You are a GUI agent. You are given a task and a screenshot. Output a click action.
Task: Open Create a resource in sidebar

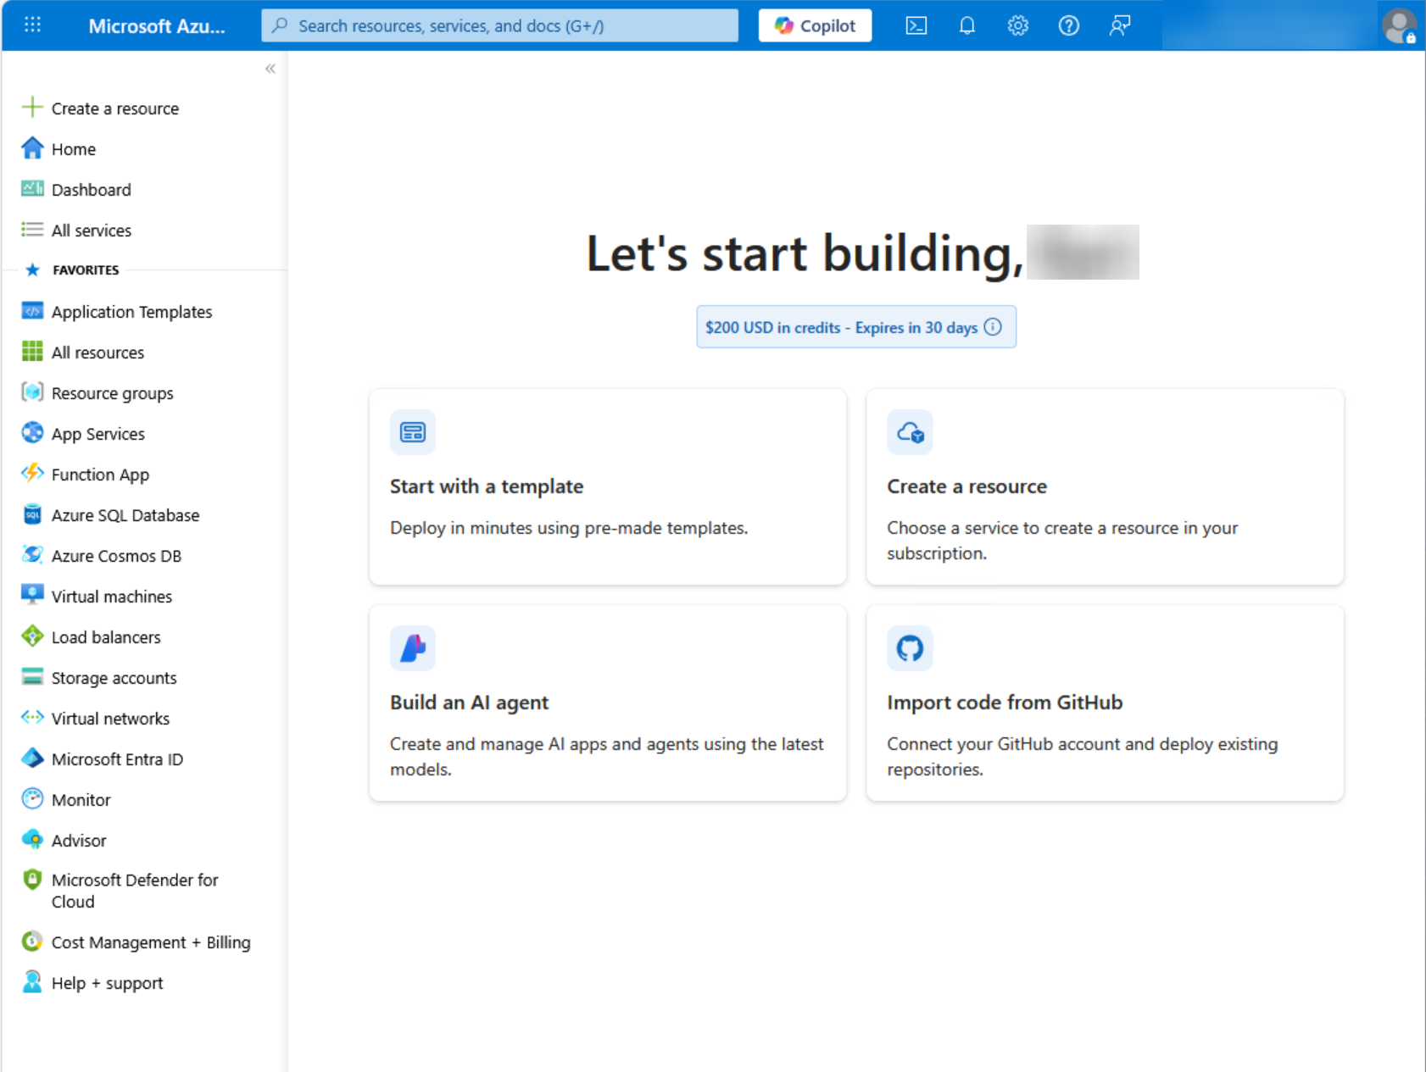point(115,108)
